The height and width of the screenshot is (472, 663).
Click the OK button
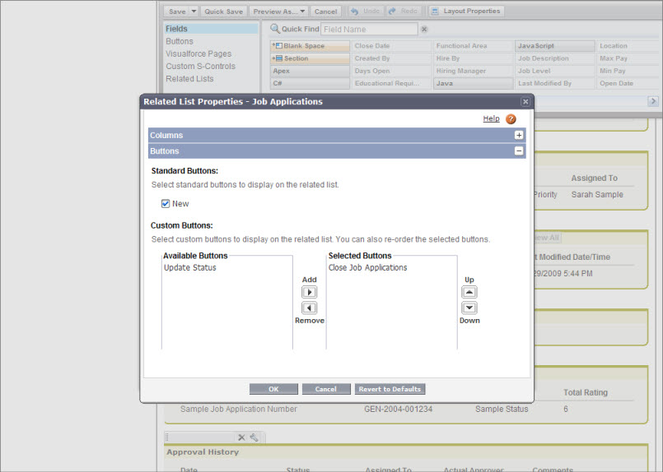273,389
